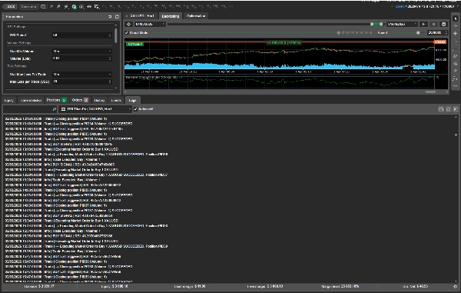The height and width of the screenshot is (293, 461).
Task: Open more drawing tools ellipsis in right toolbar
Action: coord(455,86)
